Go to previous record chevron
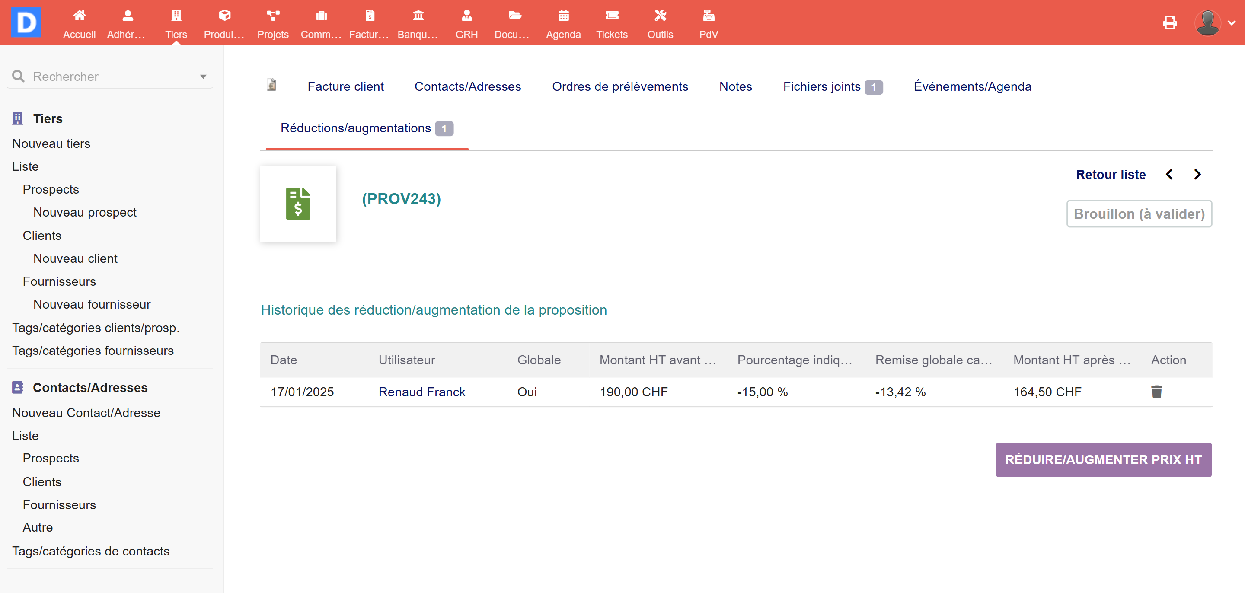 (x=1169, y=175)
